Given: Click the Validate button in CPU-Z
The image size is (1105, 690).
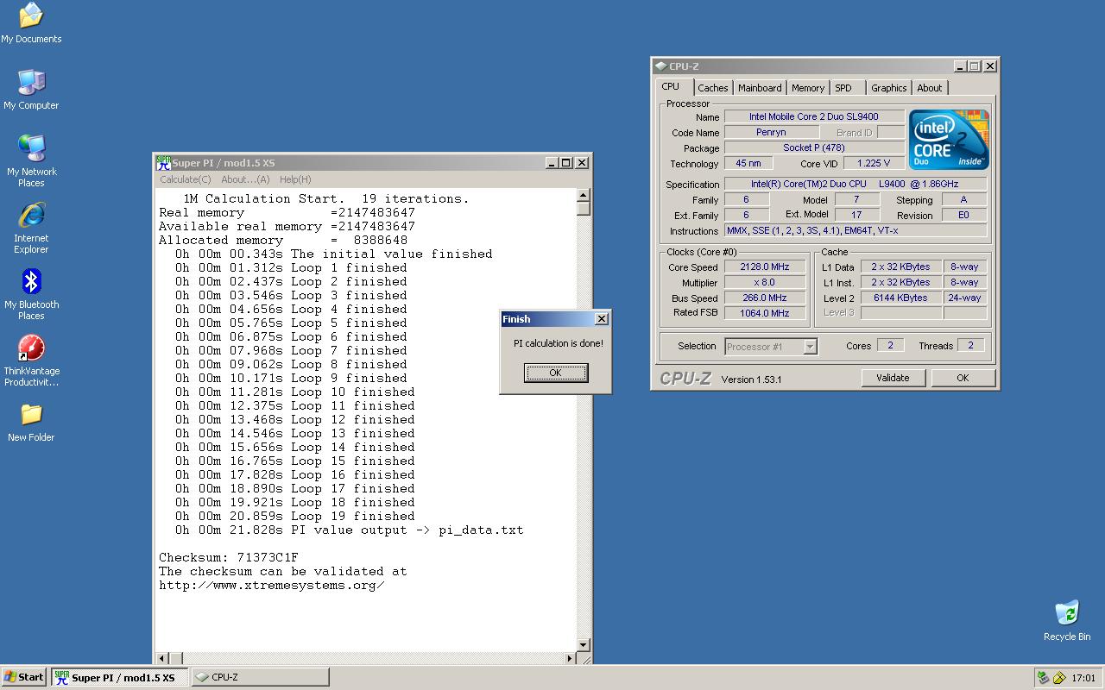Looking at the screenshot, I should click(x=893, y=378).
